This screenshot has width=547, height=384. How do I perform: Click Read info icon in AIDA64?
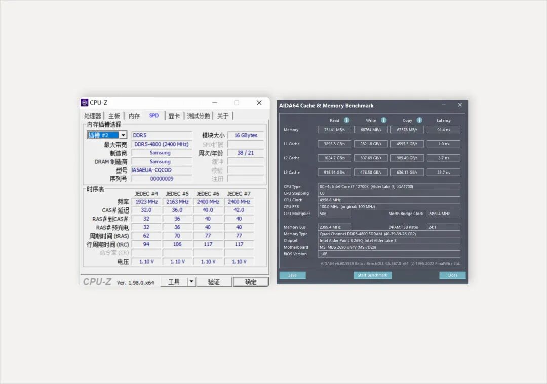tap(346, 120)
